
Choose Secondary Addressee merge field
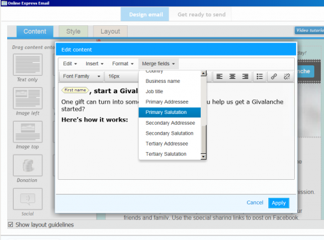170,123
